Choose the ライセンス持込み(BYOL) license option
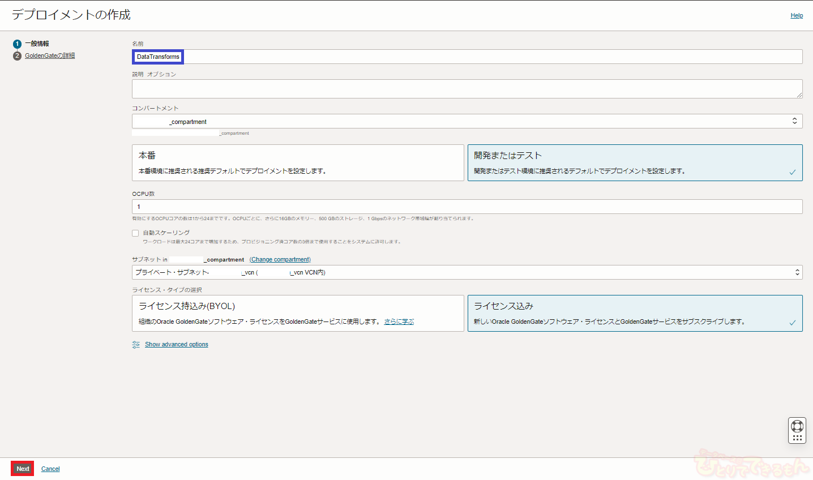 (x=298, y=313)
